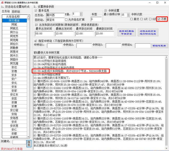Click the 对搜出的方案进行时间过滤 button
This screenshot has width=169, height=151.
[x=148, y=33]
